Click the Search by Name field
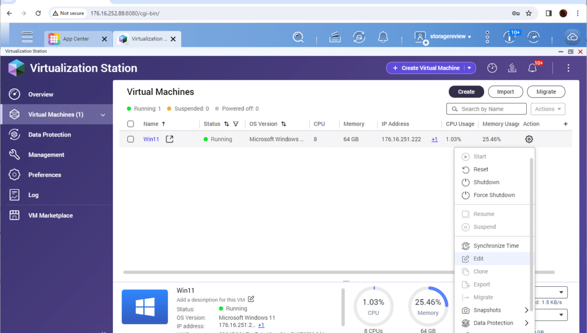 [486, 109]
